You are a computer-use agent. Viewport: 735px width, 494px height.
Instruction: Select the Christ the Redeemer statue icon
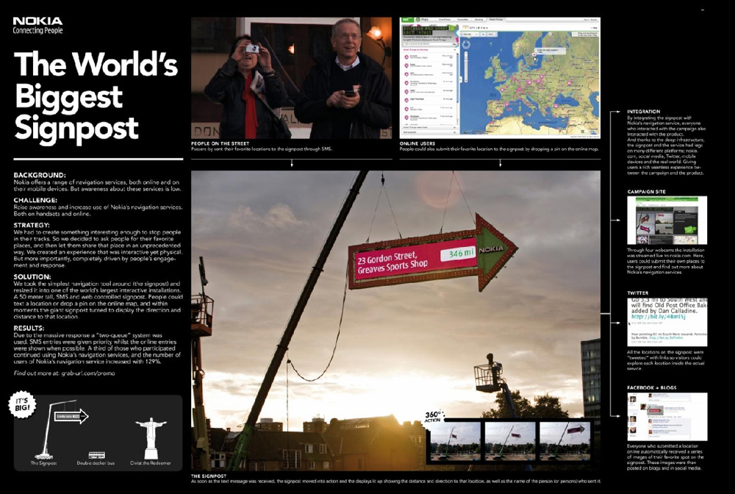[x=151, y=438]
